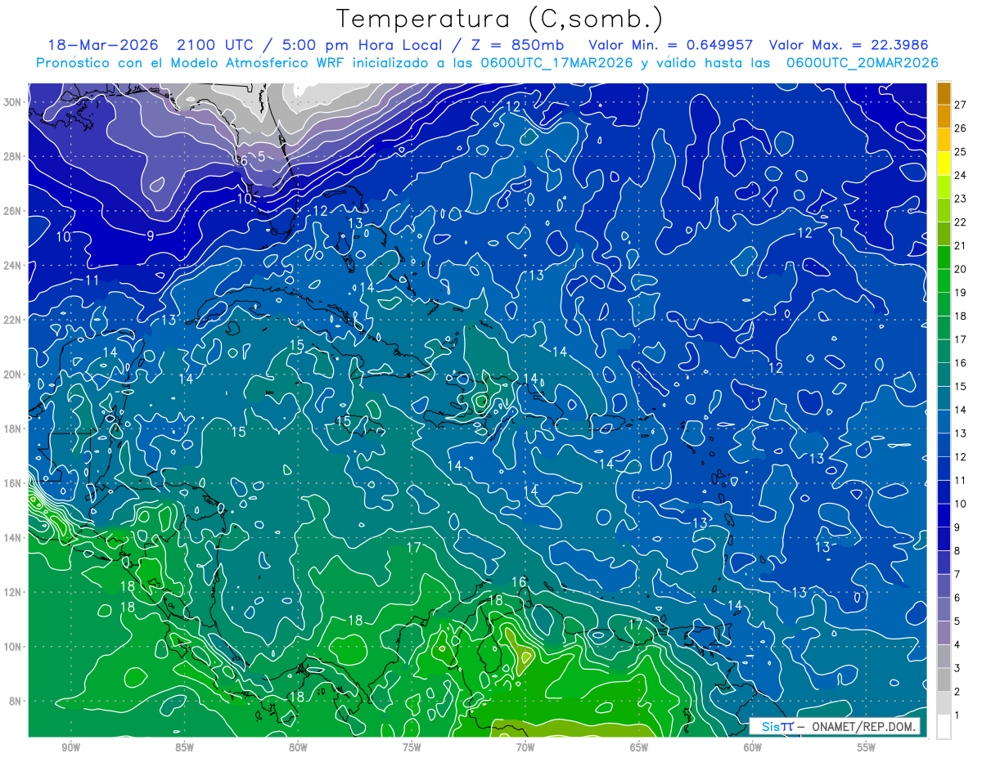Select the 80W longitude axis label

(298, 747)
